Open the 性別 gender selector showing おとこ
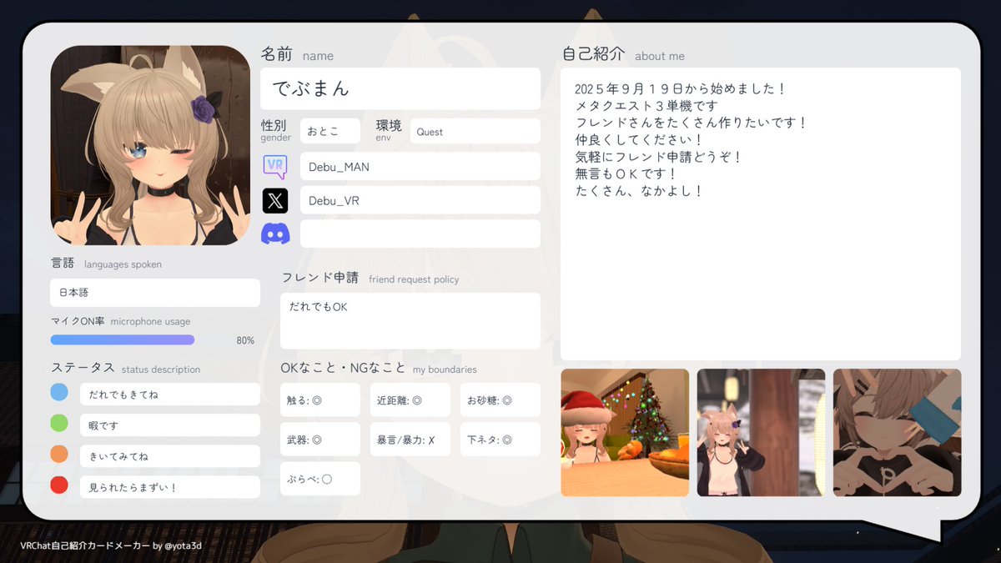Image resolution: width=1001 pixels, height=563 pixels. point(329,131)
